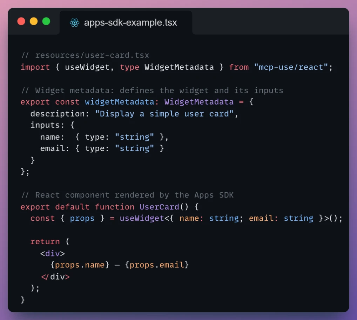Image resolution: width=357 pixels, height=320 pixels.
Task: Click the red close window dot
Action: point(21,21)
